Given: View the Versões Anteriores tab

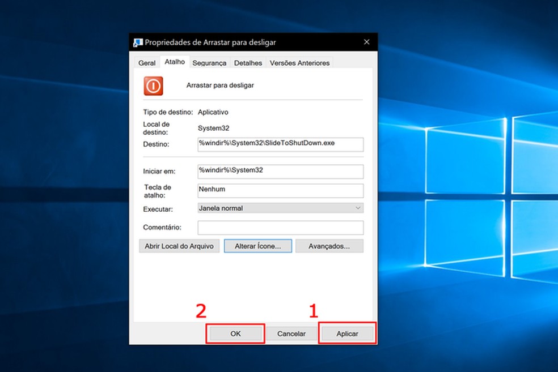Looking at the screenshot, I should click(299, 62).
